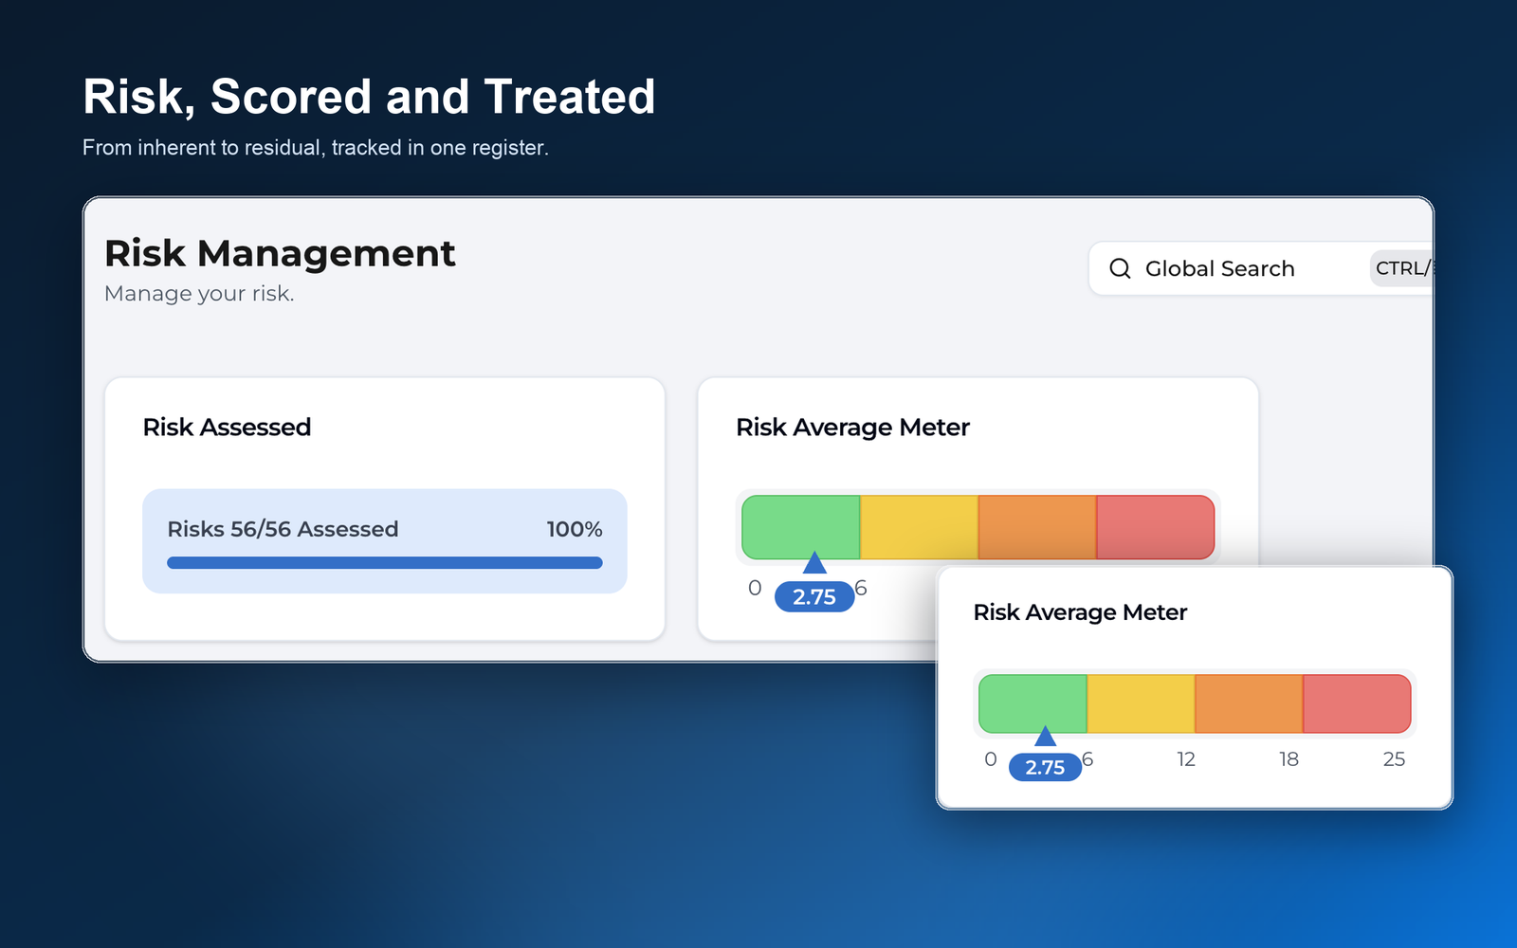Select yellow segment of dashboard risk meter

[x=919, y=527]
